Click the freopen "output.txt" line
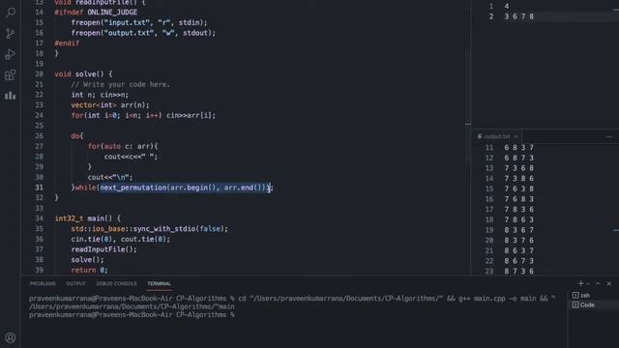The height and width of the screenshot is (348, 619). point(143,33)
